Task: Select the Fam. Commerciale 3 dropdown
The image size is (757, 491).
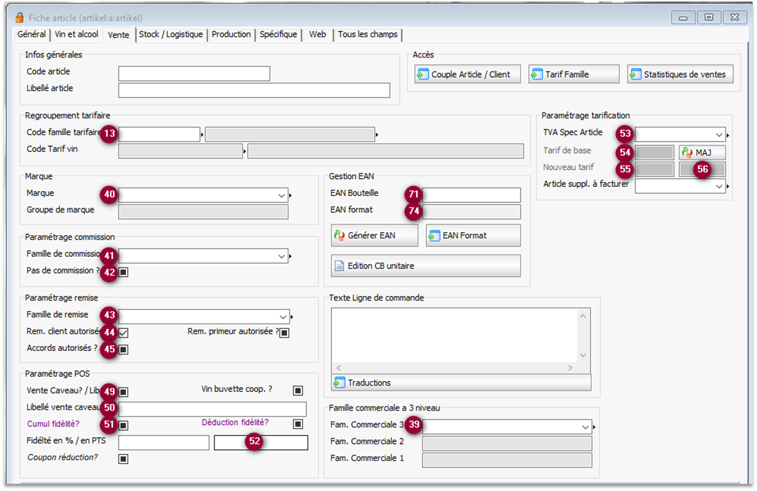Action: tap(585, 427)
